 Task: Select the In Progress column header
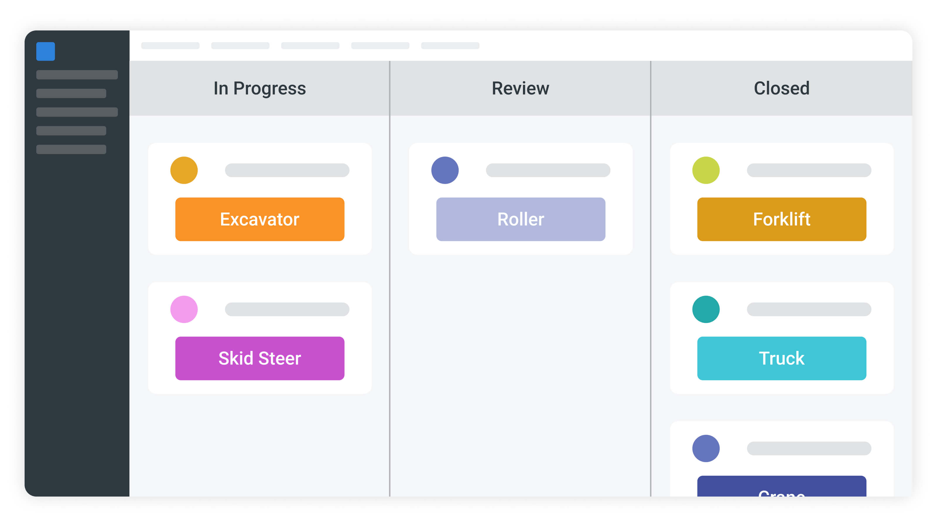(x=260, y=88)
